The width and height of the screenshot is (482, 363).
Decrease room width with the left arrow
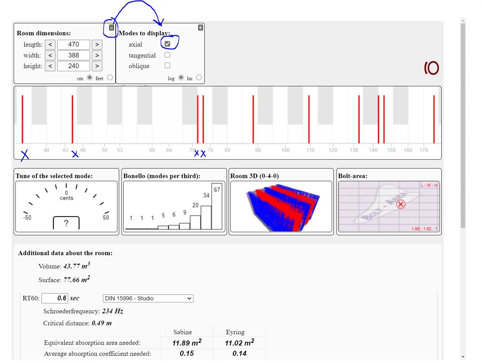click(x=50, y=55)
